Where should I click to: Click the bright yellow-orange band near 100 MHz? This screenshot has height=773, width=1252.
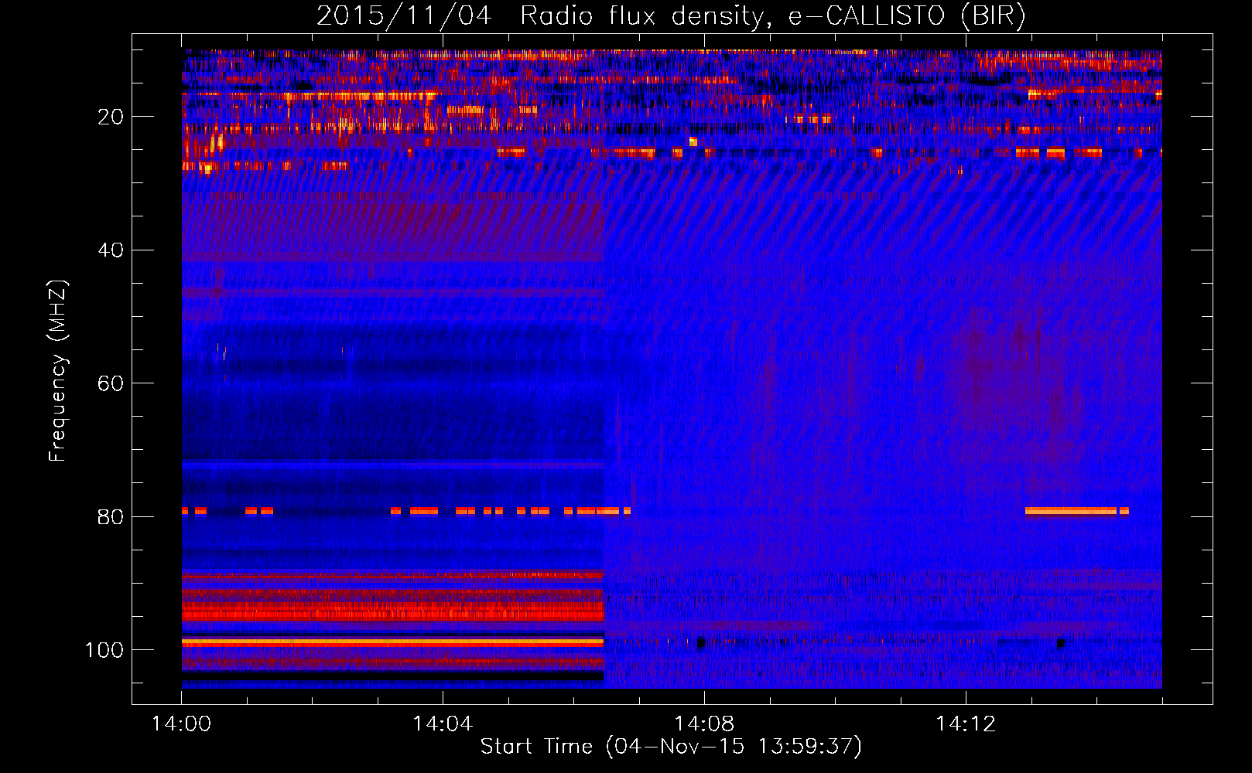(x=392, y=642)
